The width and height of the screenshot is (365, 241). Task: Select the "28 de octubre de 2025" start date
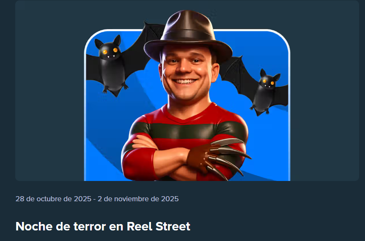coord(53,199)
